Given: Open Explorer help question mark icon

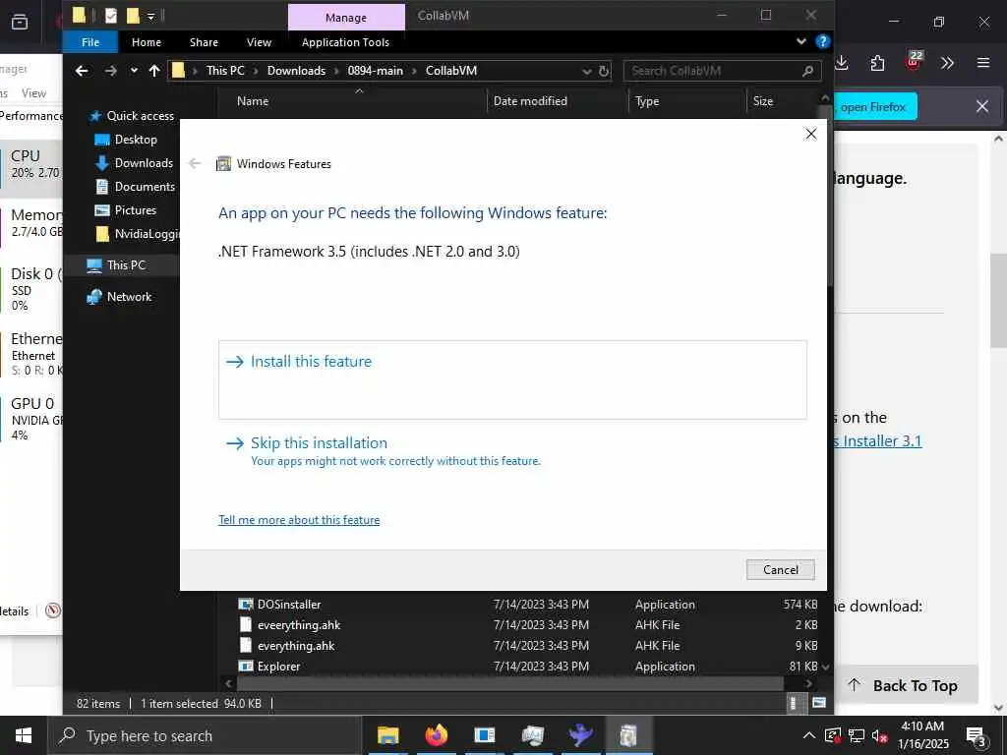Looking at the screenshot, I should (823, 41).
